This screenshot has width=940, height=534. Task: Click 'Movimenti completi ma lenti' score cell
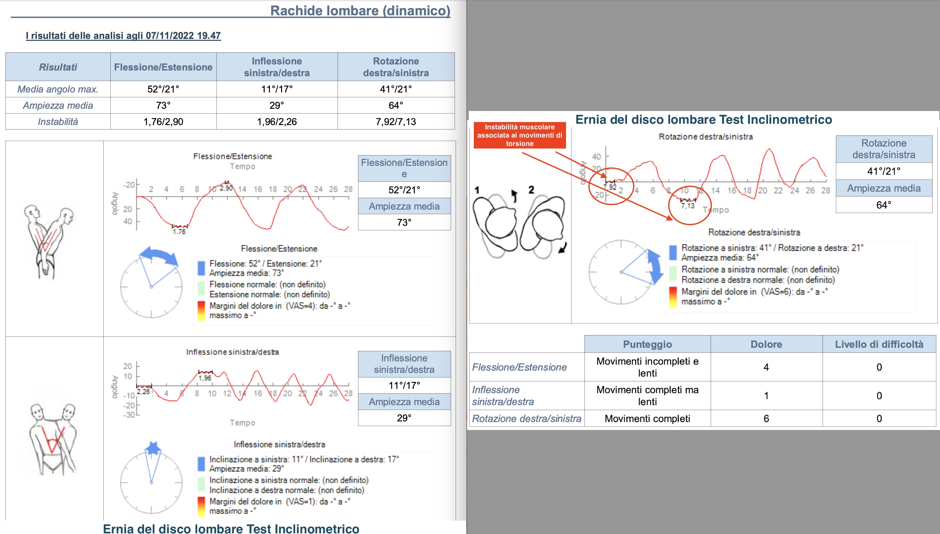click(x=648, y=395)
